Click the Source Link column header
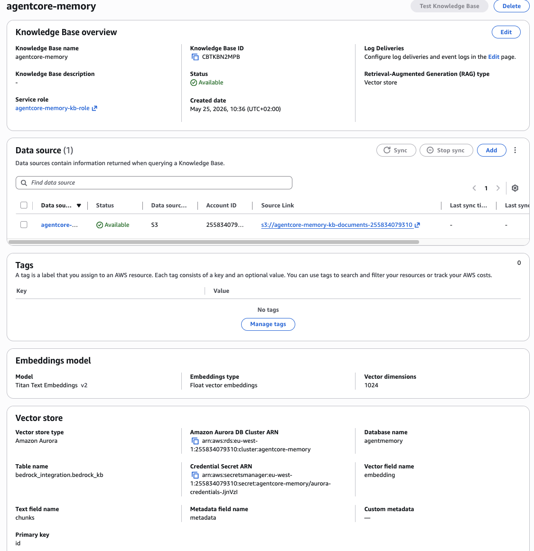 (277, 205)
